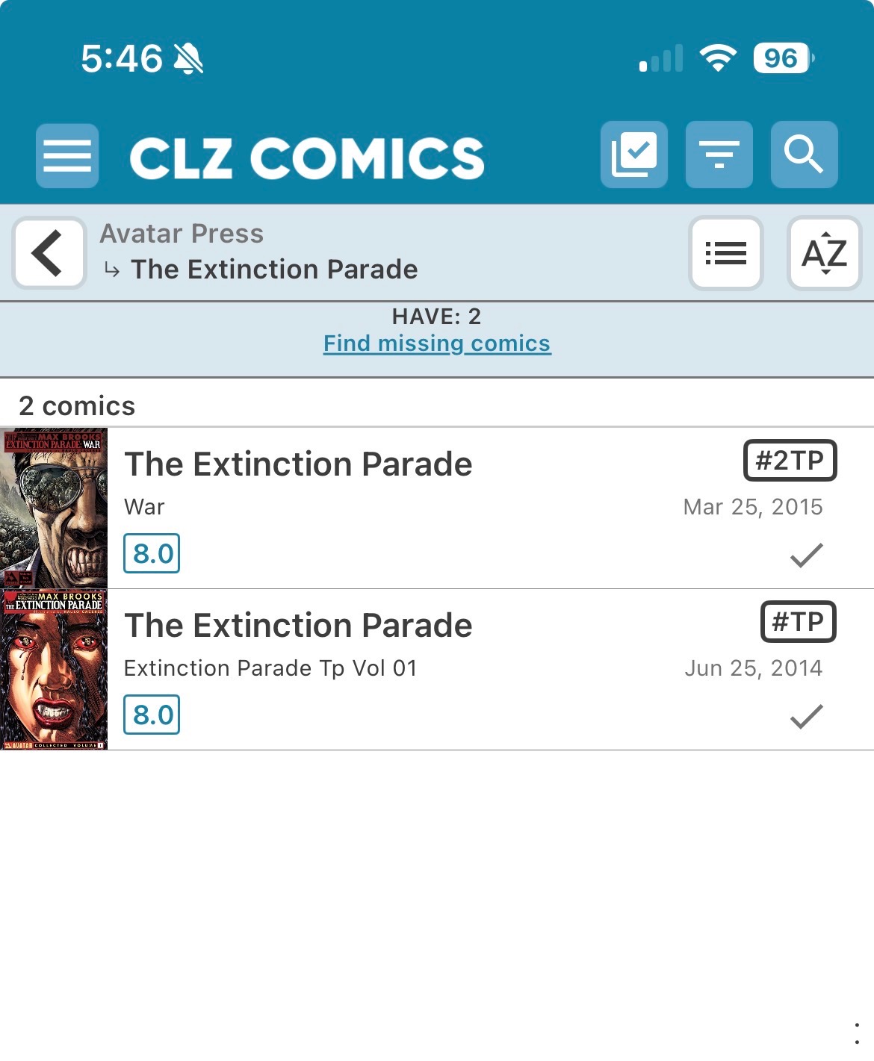Tap the Avatar Press publisher breadcrumb
Screen dimensions: 874x1061
tap(182, 234)
